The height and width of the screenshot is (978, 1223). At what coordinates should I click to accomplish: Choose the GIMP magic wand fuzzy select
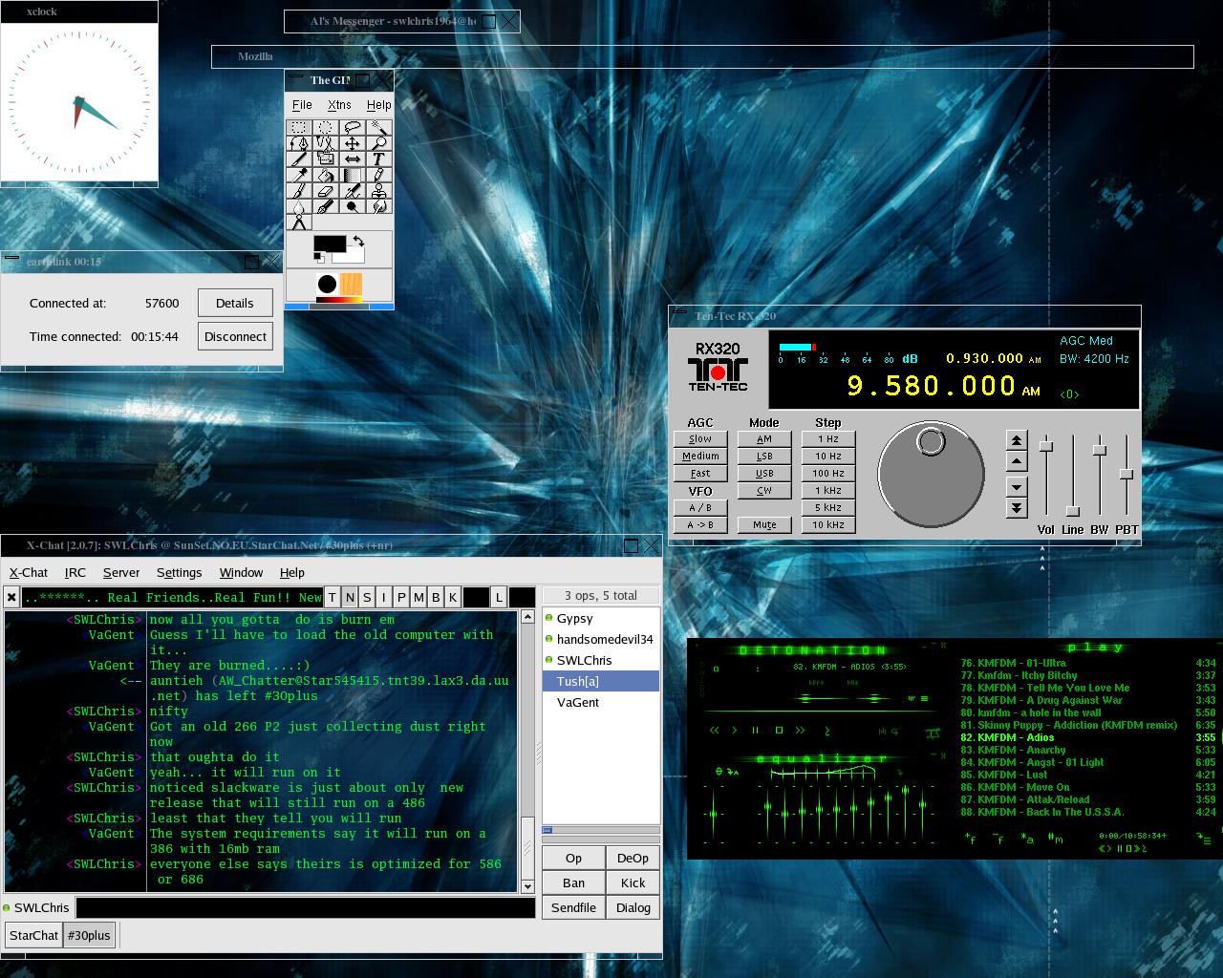(379, 127)
